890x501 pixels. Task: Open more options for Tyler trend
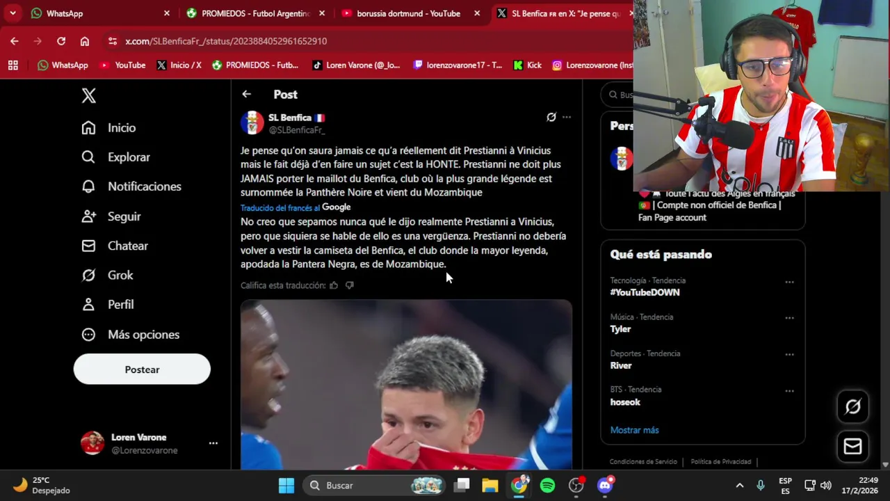click(789, 318)
